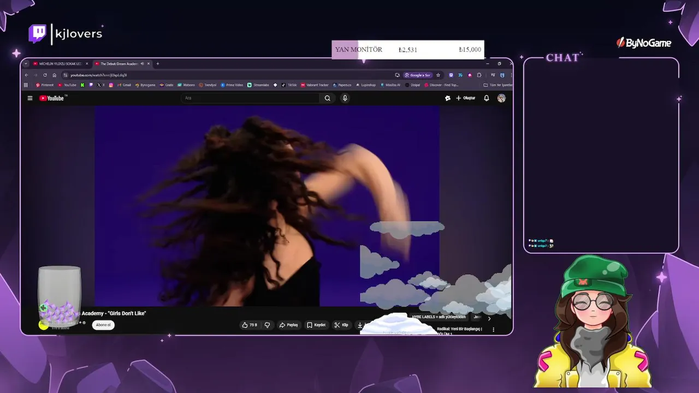699x393 pixels.
Task: Share video using Paylaş button
Action: coord(288,325)
